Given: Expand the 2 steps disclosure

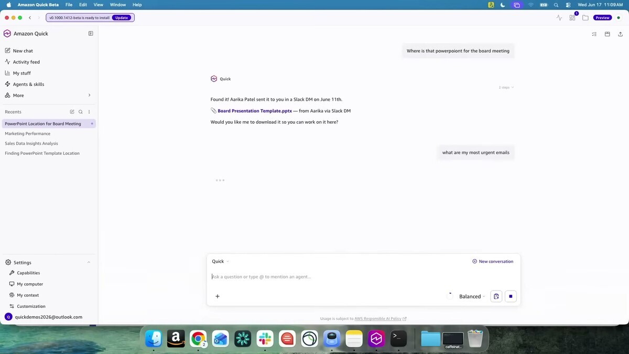Looking at the screenshot, I should point(506,88).
